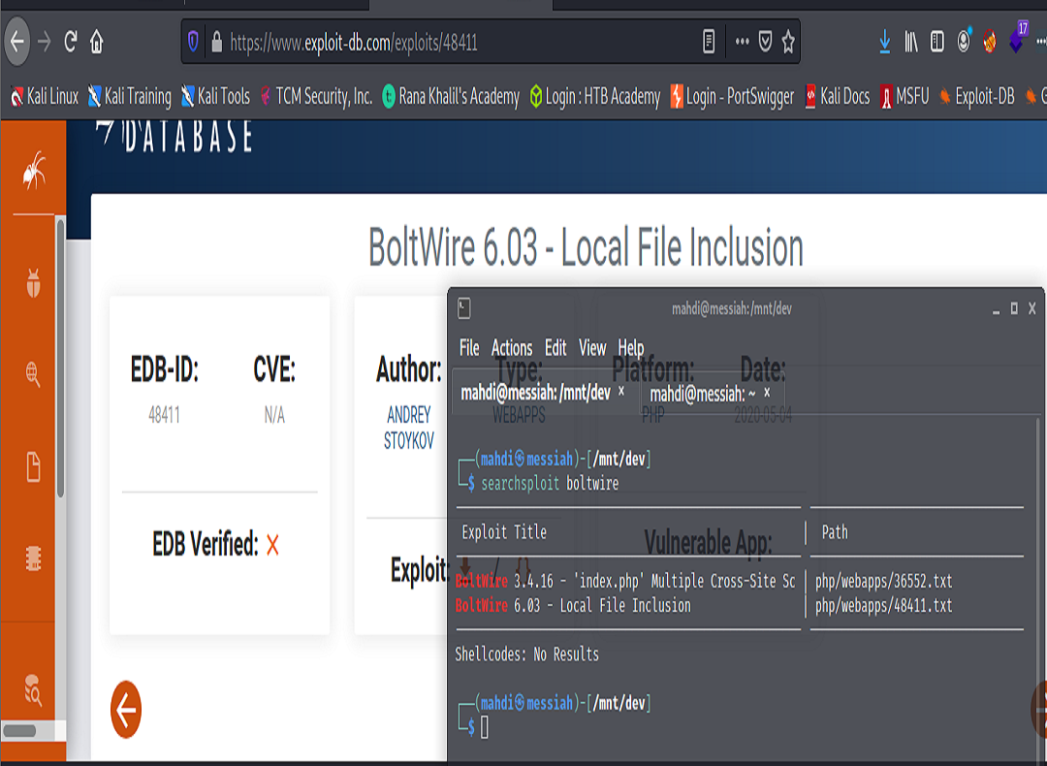Viewport: 1047px width, 766px height.
Task: Open the terminal Help menu
Action: coord(631,348)
